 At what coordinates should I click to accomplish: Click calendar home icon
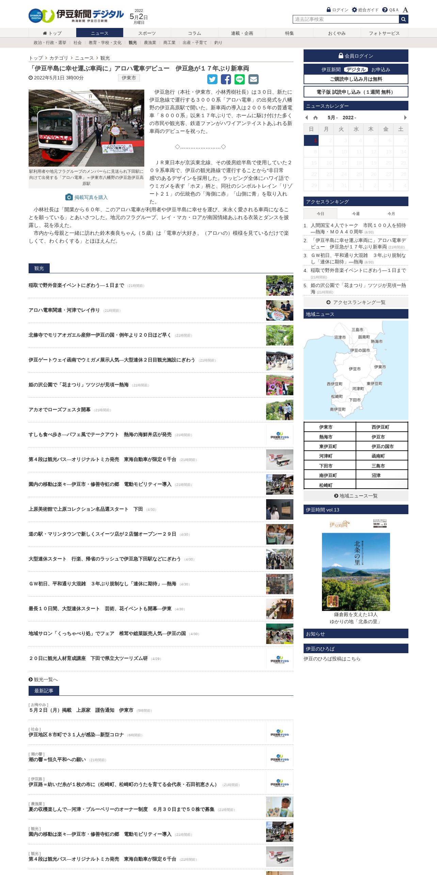pyautogui.click(x=315, y=118)
